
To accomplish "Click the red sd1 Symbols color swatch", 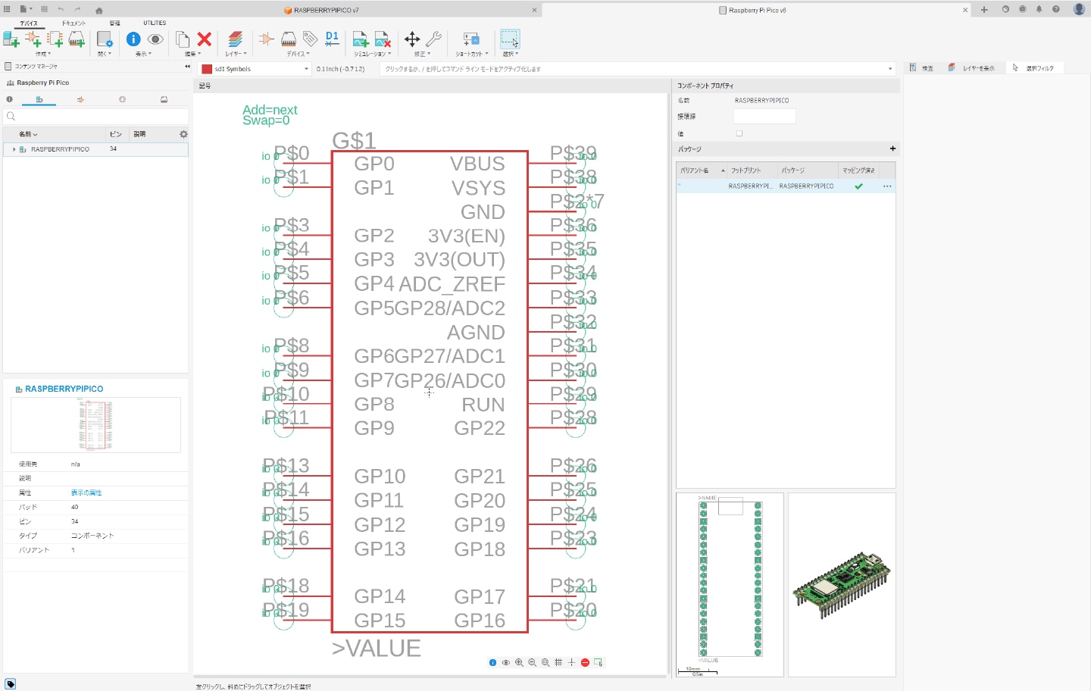I will click(207, 69).
